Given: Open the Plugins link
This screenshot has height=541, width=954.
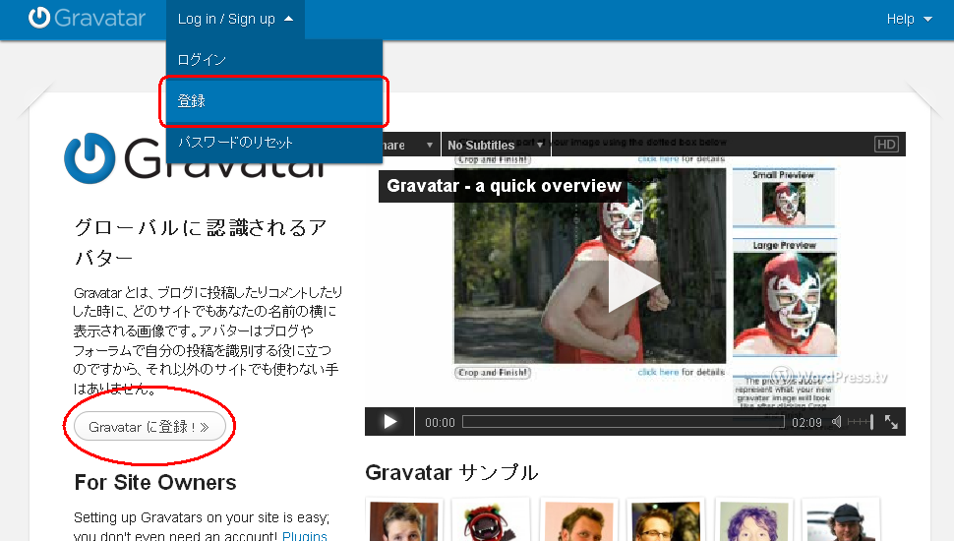Looking at the screenshot, I should pyautogui.click(x=304, y=535).
